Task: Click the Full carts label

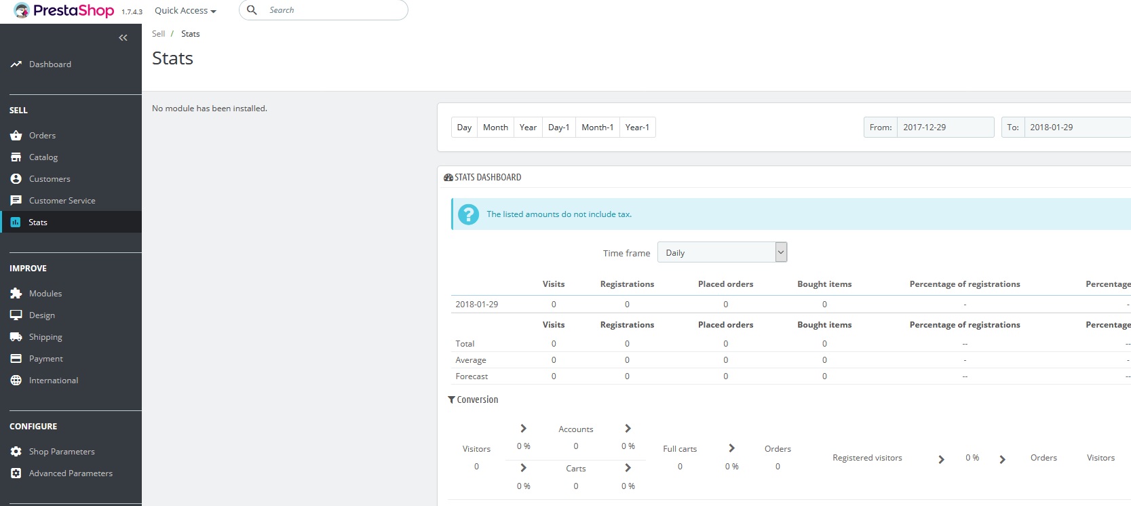Action: click(680, 449)
